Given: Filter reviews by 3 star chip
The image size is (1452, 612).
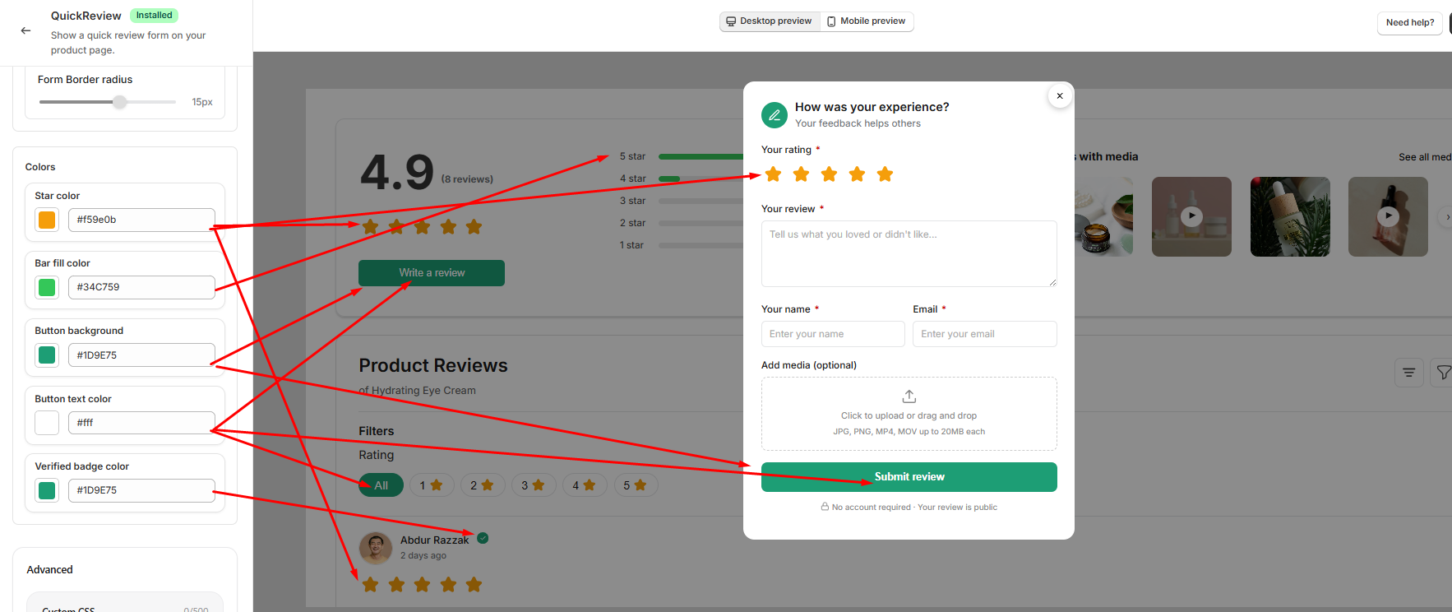Looking at the screenshot, I should point(534,485).
